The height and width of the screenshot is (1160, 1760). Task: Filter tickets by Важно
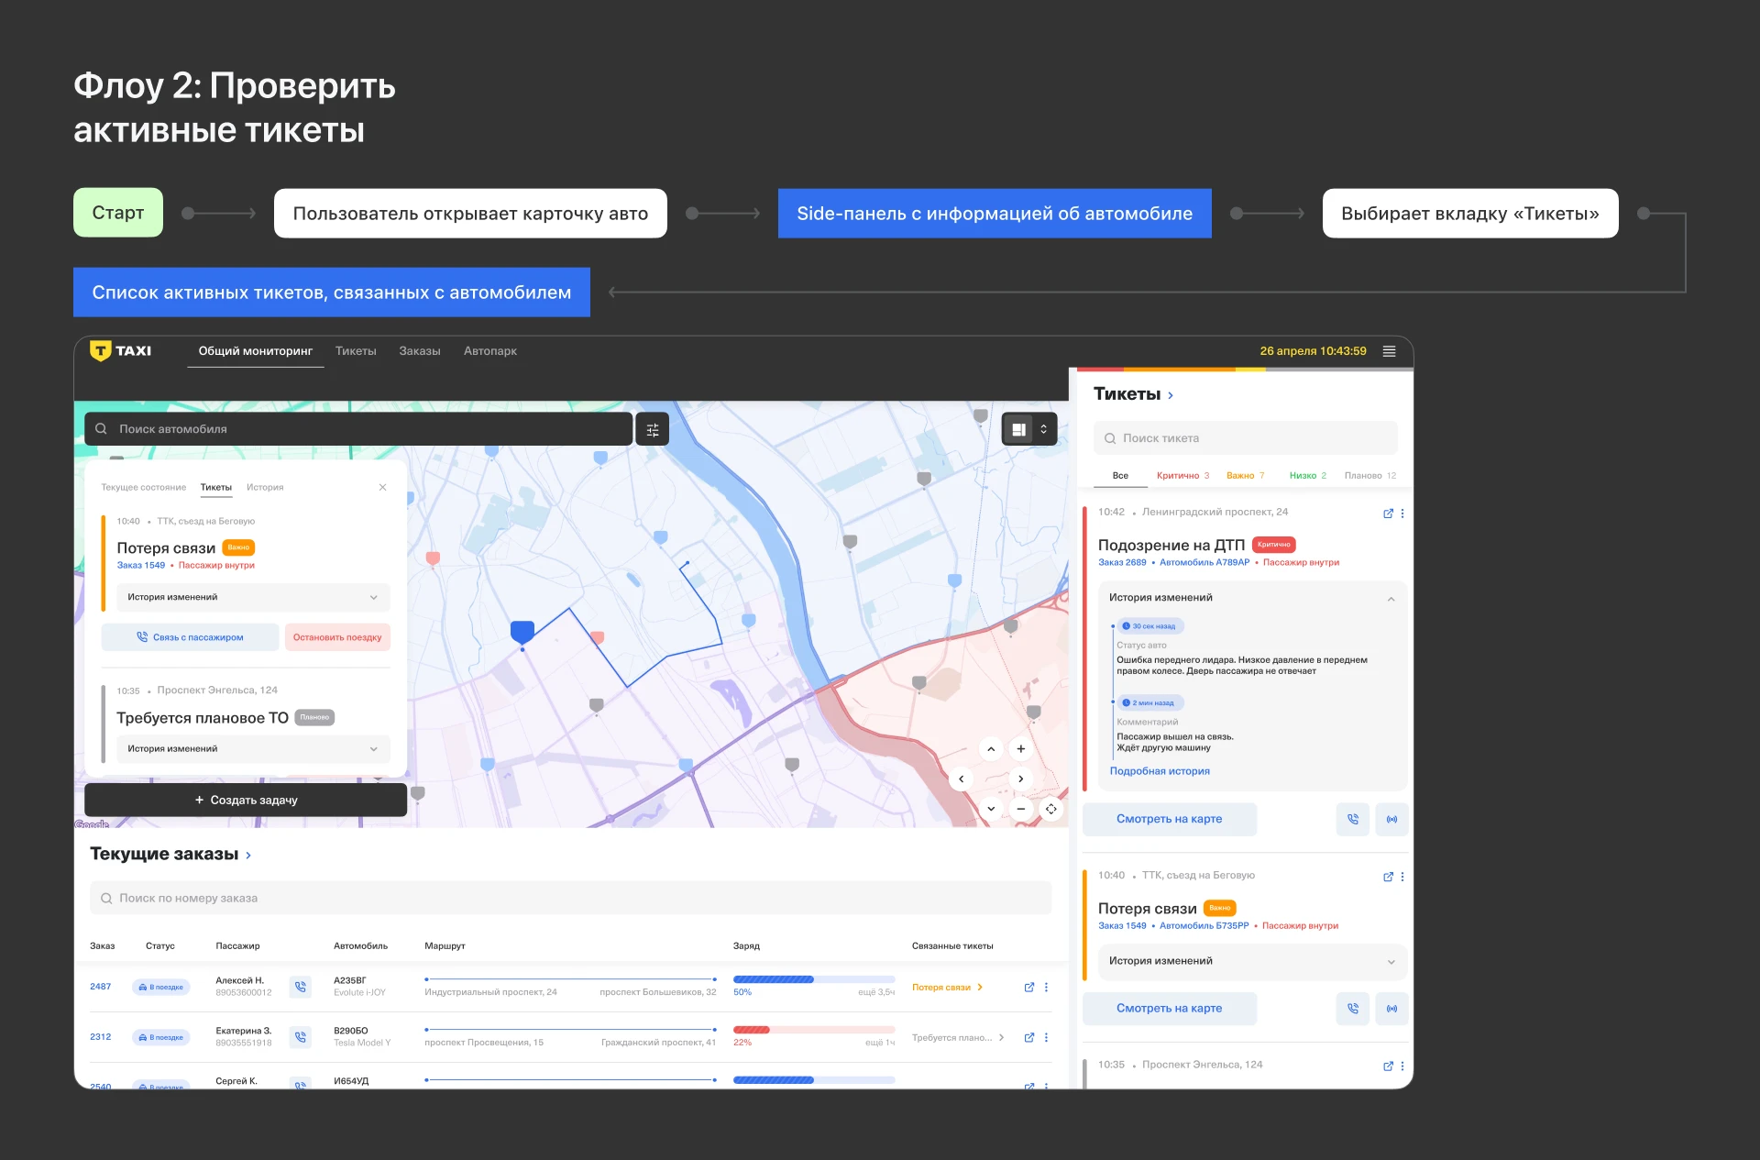tap(1246, 475)
